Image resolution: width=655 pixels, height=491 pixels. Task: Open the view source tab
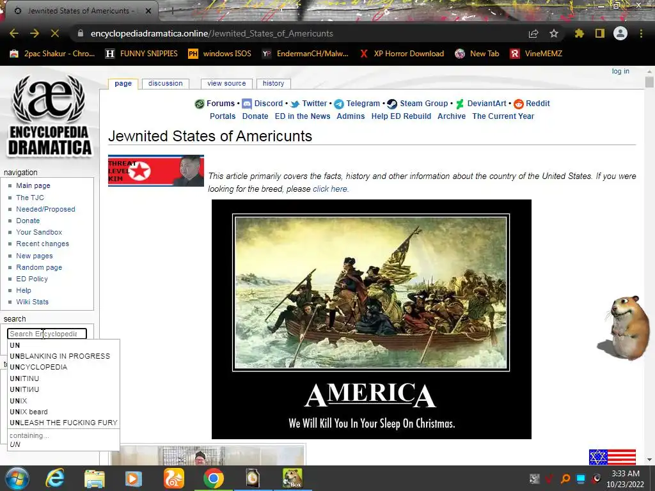click(x=226, y=84)
